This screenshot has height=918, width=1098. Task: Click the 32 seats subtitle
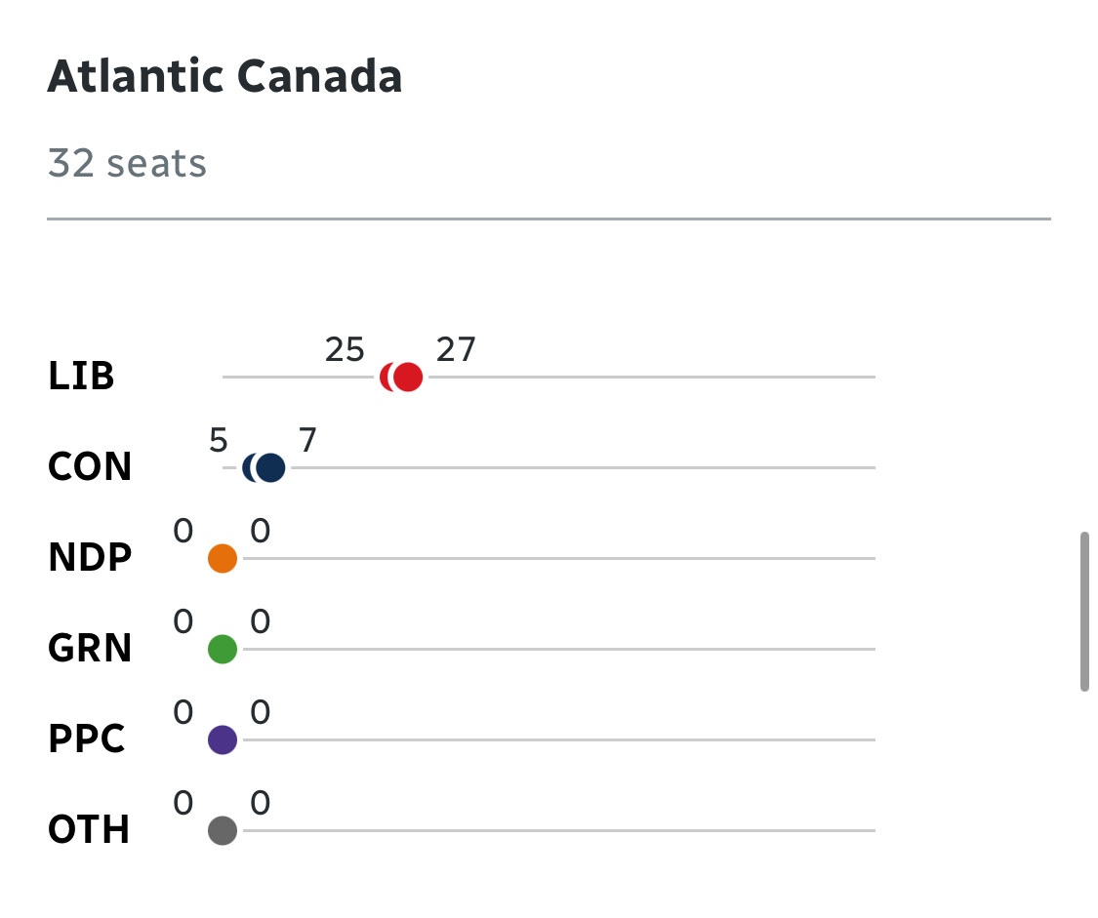point(127,163)
